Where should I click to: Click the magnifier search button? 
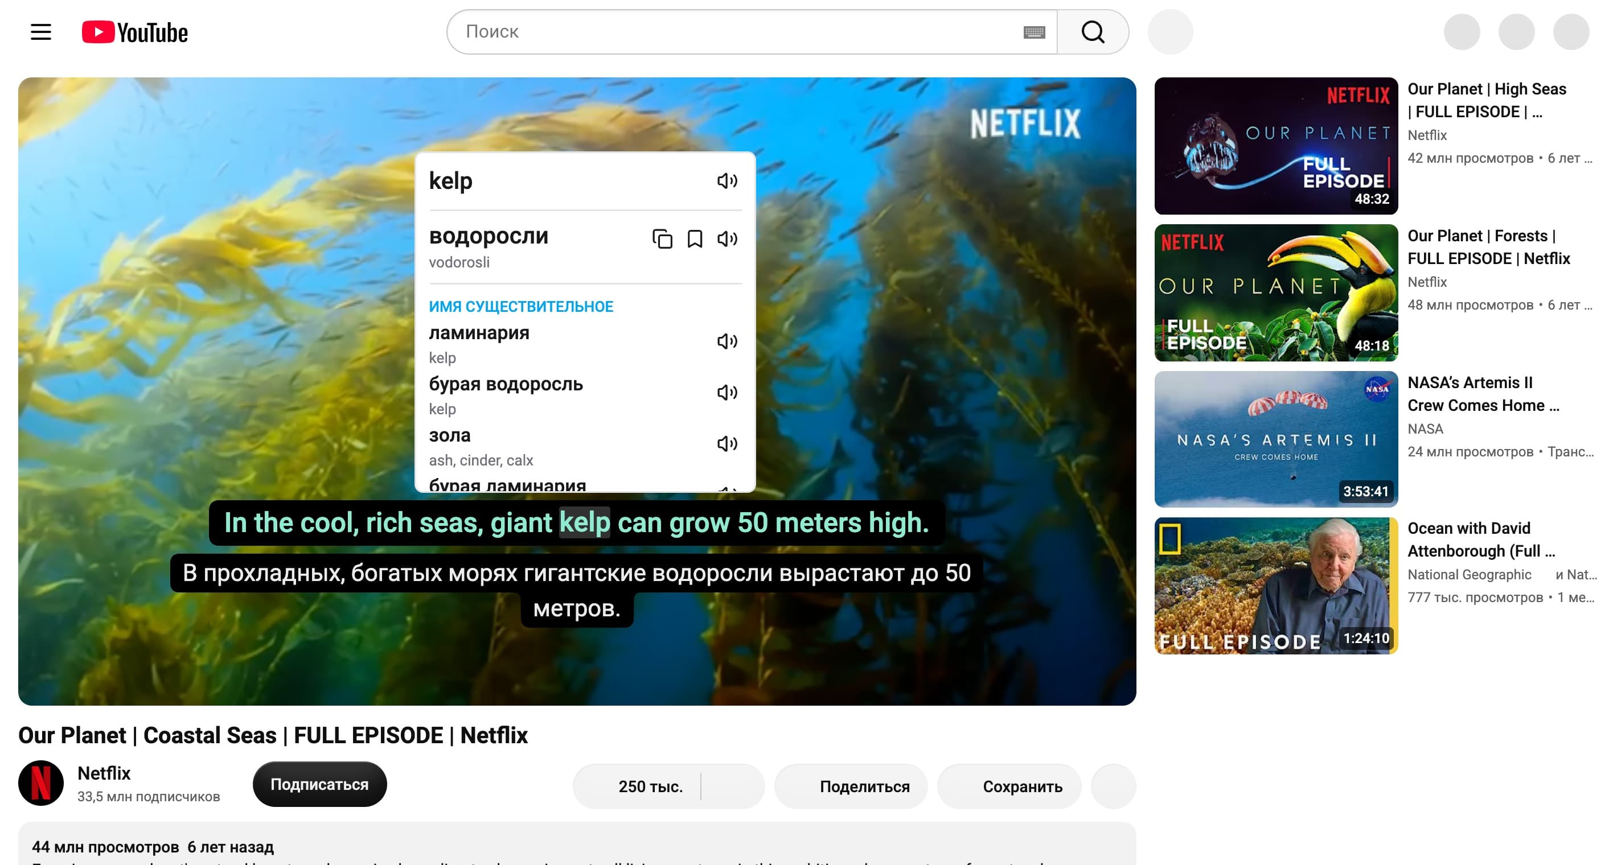pos(1093,32)
